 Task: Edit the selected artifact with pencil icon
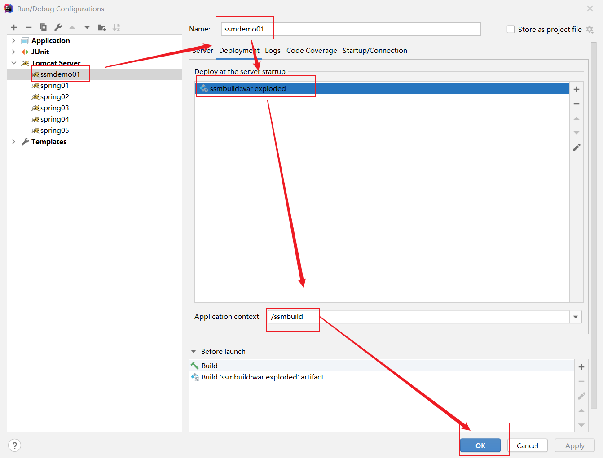tap(577, 148)
